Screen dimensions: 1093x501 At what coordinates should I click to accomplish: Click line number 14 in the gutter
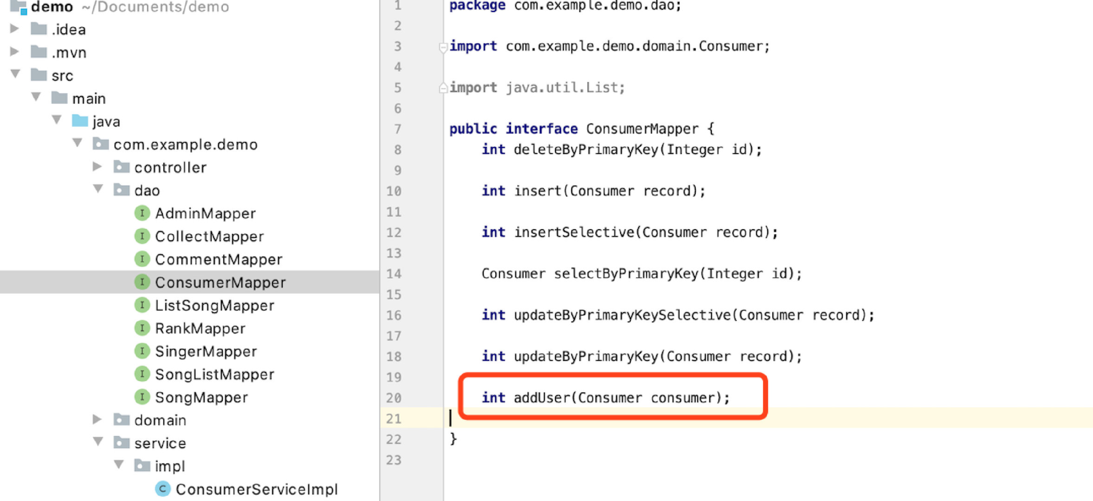coord(394,273)
